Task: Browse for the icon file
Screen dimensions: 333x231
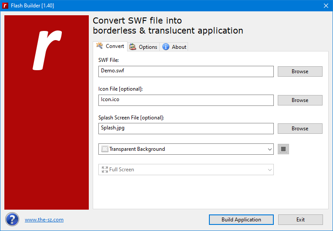Action: click(300, 100)
